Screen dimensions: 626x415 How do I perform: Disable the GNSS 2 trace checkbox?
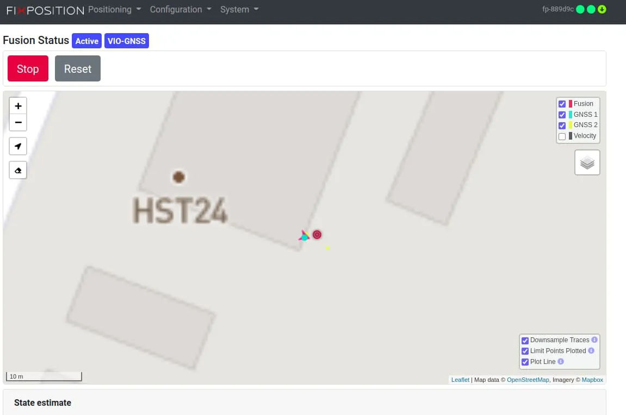[x=562, y=125]
